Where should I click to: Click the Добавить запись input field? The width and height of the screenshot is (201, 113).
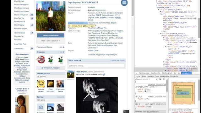96,66
